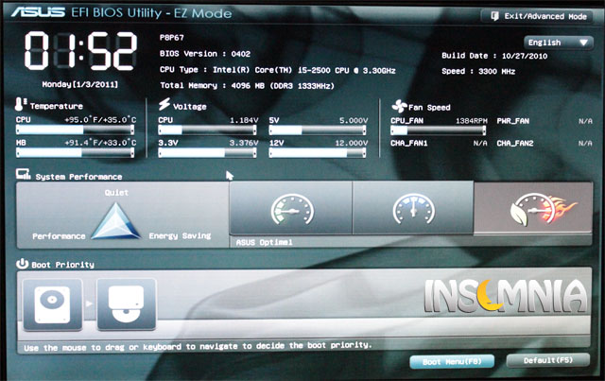Select the optical drive boot device icon

coord(126,304)
